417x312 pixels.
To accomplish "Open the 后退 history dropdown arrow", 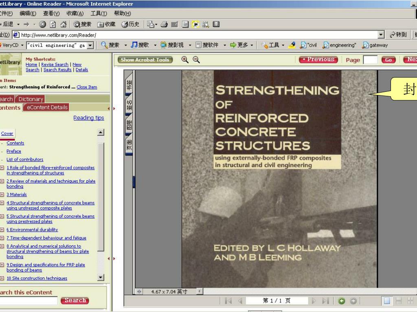I will (18, 24).
